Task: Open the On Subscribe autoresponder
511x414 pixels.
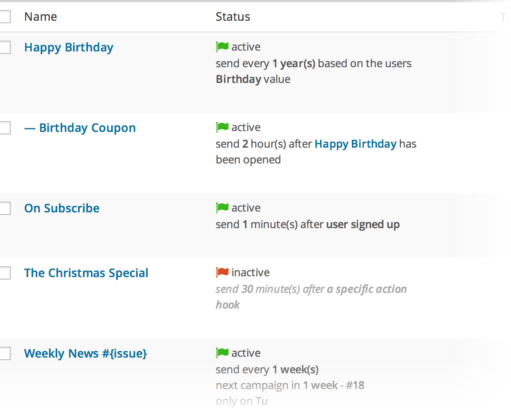Action: (62, 208)
